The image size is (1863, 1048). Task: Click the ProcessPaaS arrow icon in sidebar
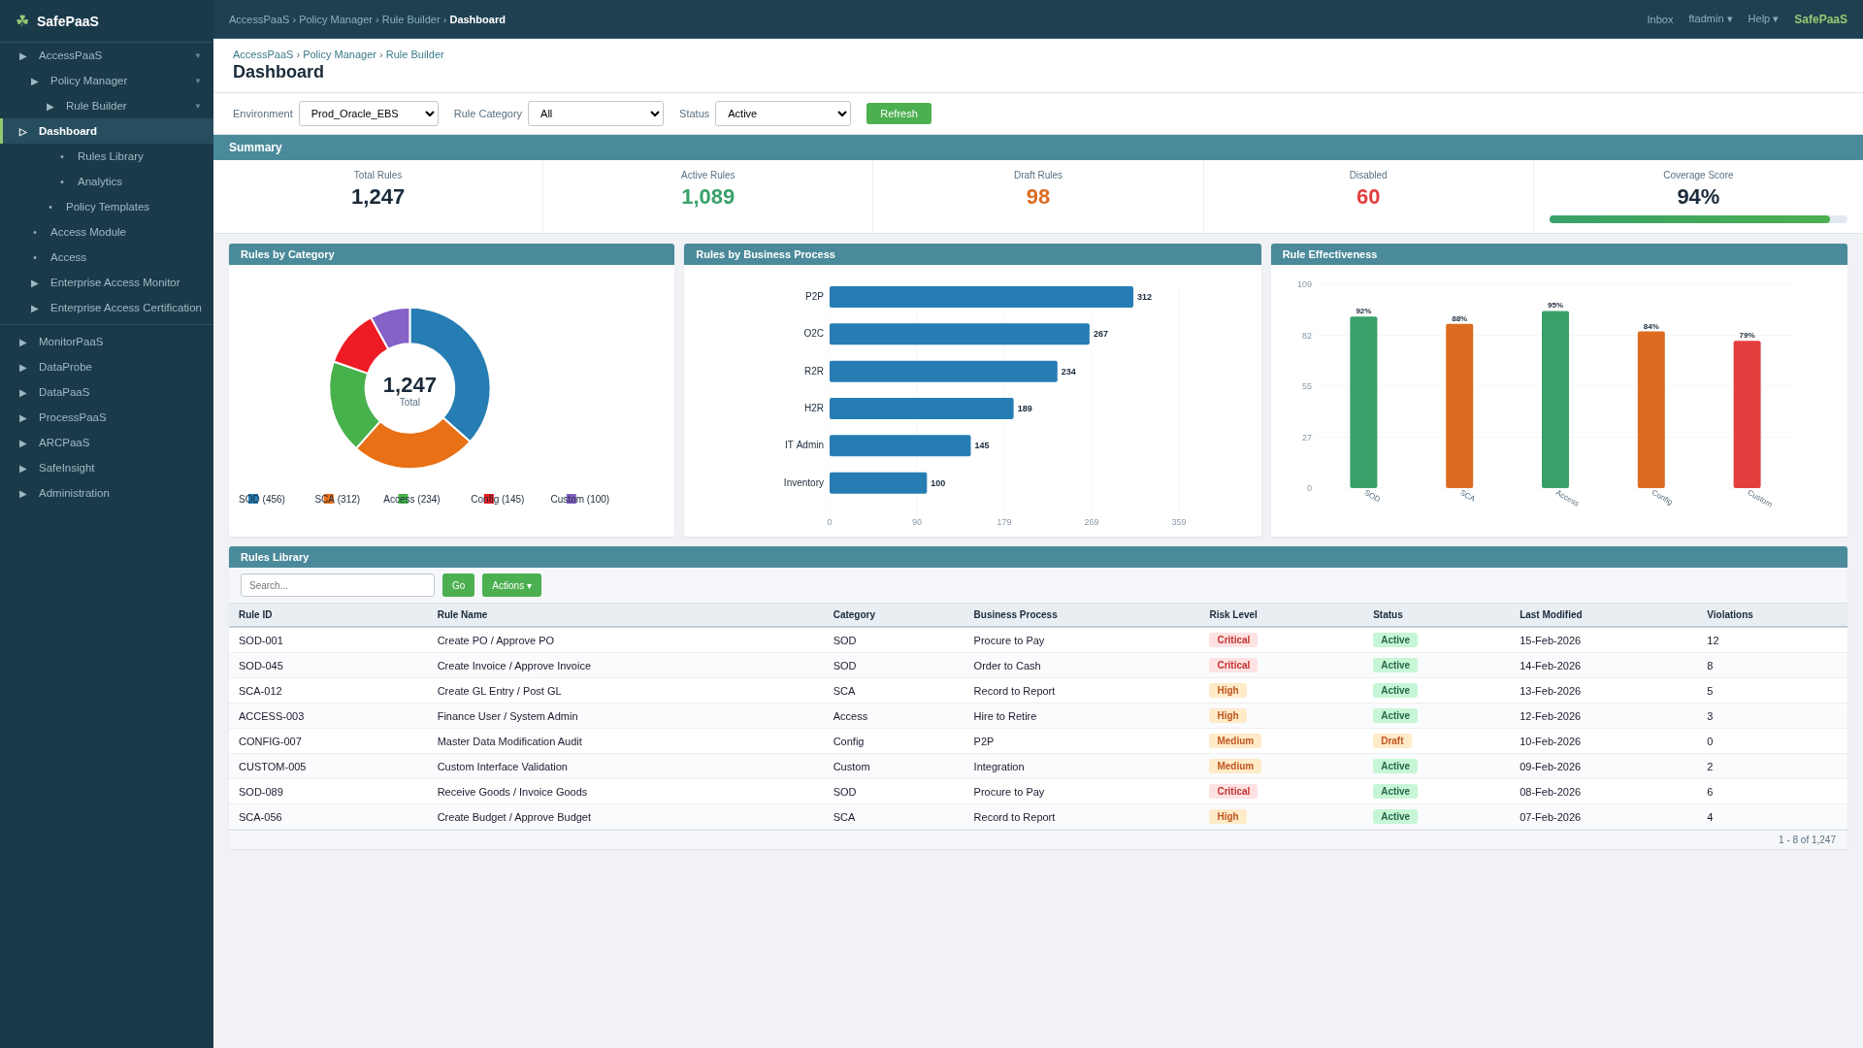coord(23,418)
